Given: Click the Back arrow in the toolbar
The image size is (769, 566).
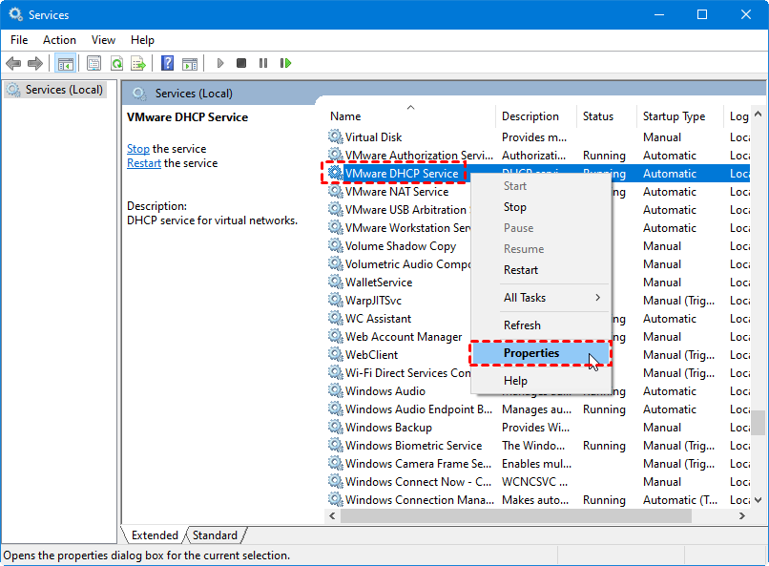Looking at the screenshot, I should [13, 64].
